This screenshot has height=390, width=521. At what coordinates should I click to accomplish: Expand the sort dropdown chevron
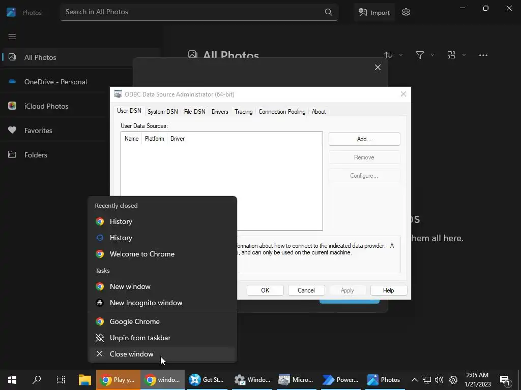401,55
